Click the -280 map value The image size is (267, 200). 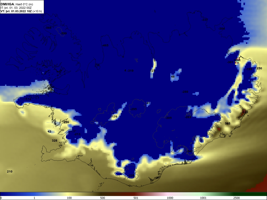(x=185, y=92)
